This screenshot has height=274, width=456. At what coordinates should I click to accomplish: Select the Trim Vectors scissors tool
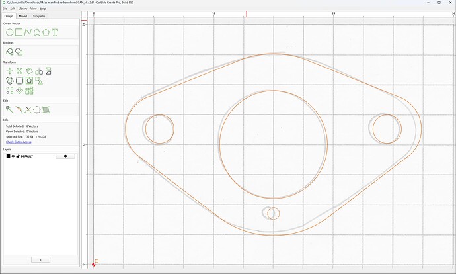(x=28, y=110)
